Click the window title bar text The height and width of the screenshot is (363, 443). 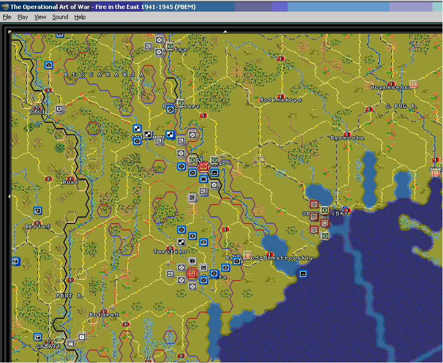pos(103,7)
